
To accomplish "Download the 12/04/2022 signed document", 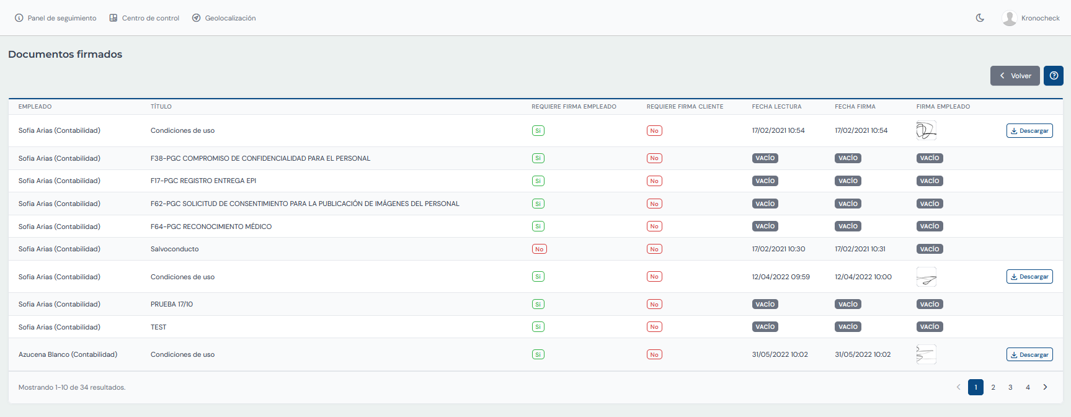I will click(1029, 277).
